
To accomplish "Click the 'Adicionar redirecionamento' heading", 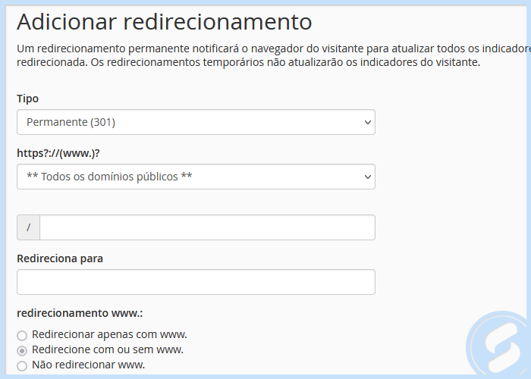I will coord(165,22).
